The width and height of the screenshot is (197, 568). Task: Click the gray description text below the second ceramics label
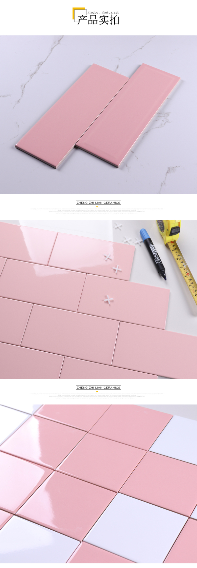tap(97, 396)
